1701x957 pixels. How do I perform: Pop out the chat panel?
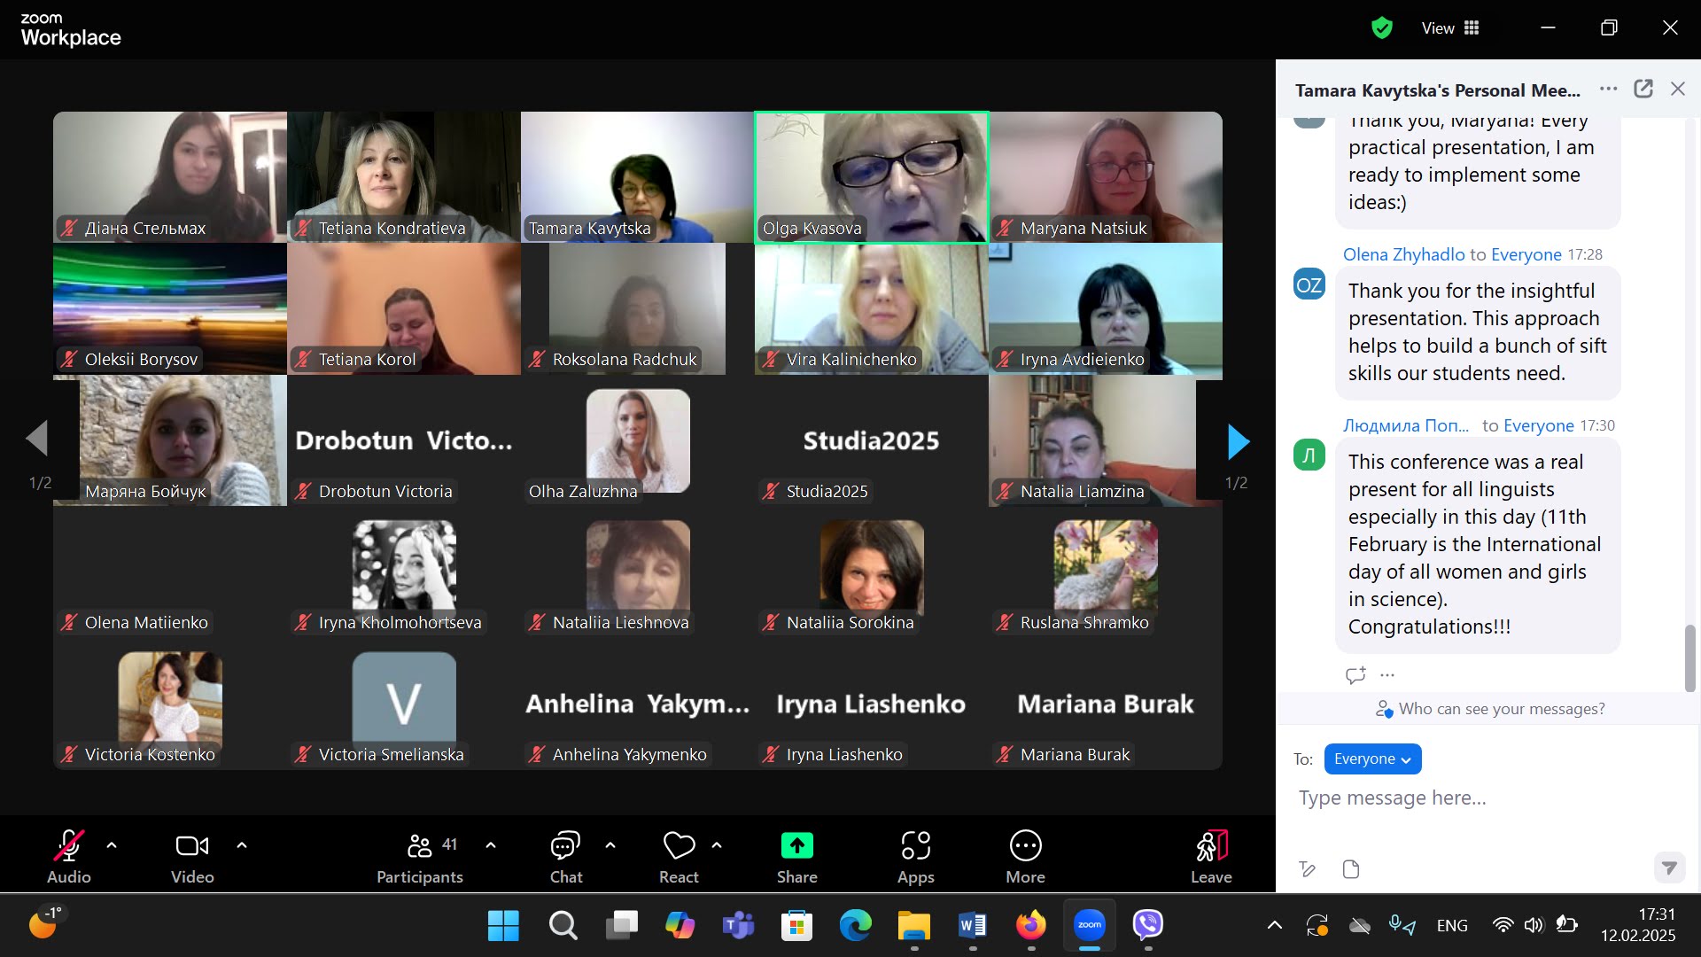[1643, 89]
